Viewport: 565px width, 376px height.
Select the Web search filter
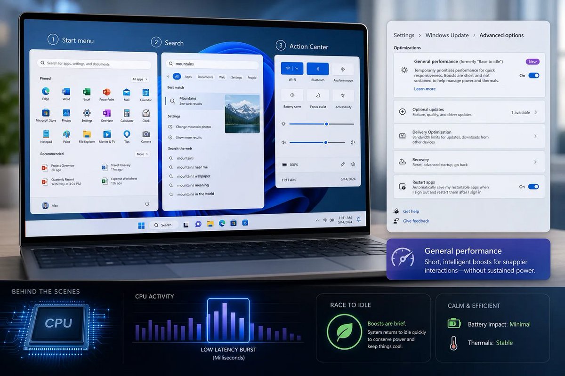(222, 77)
